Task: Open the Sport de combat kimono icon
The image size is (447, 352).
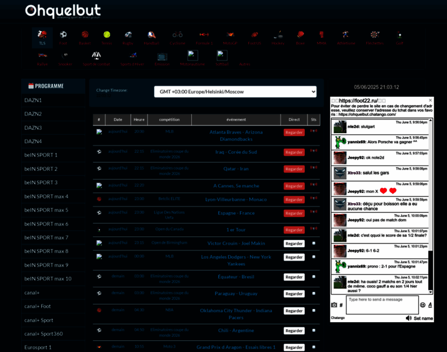Action: click(96, 55)
